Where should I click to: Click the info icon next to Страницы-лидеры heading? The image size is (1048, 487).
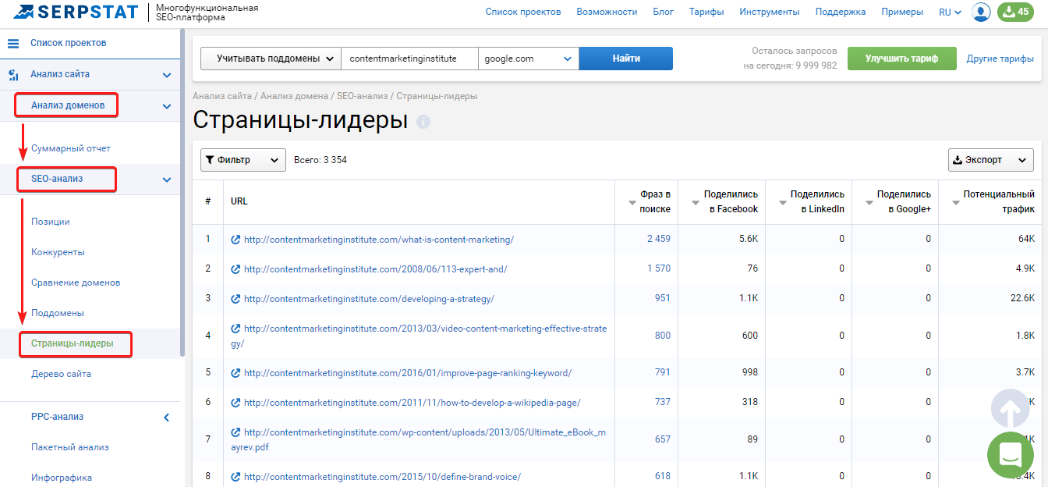(423, 123)
